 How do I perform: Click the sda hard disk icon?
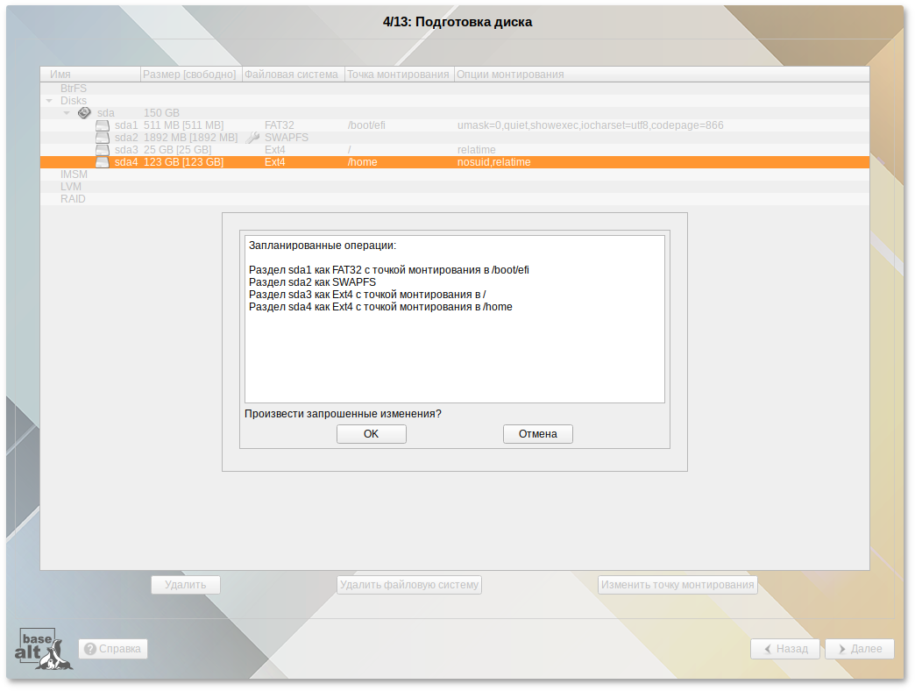coord(84,113)
